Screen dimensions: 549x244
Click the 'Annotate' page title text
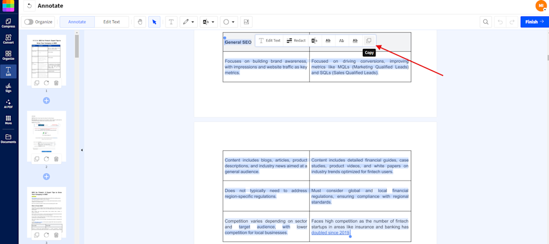coord(50,6)
